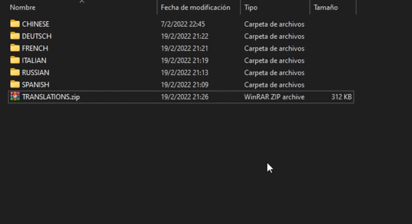
Task: Select the row dated 19/2/2022 21:13
Action: [x=181, y=72]
